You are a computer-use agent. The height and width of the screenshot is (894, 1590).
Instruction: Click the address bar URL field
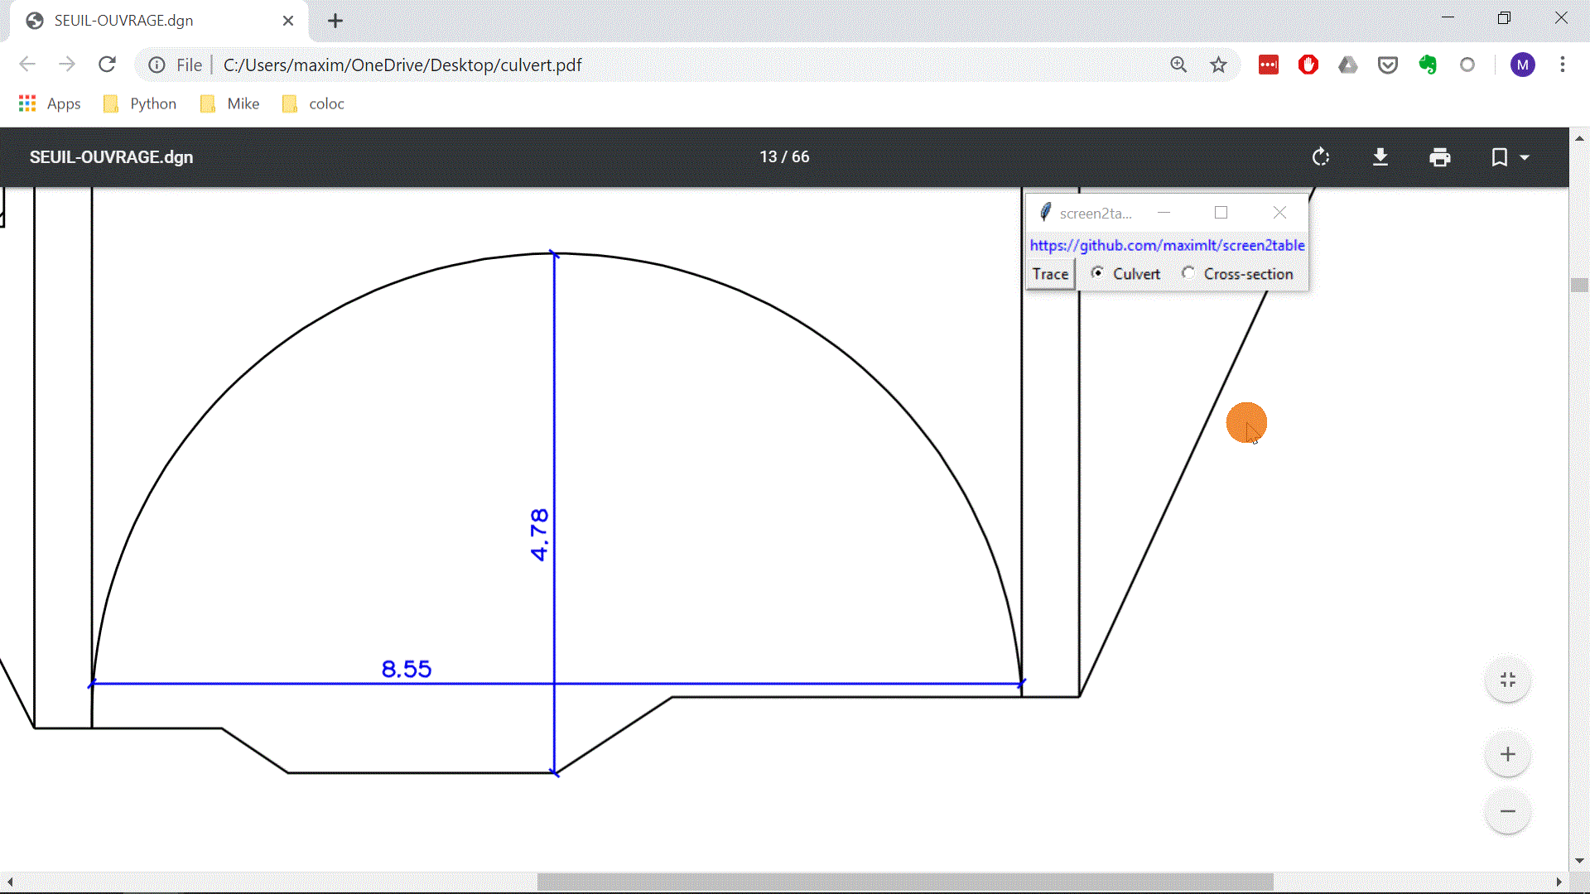(580, 65)
